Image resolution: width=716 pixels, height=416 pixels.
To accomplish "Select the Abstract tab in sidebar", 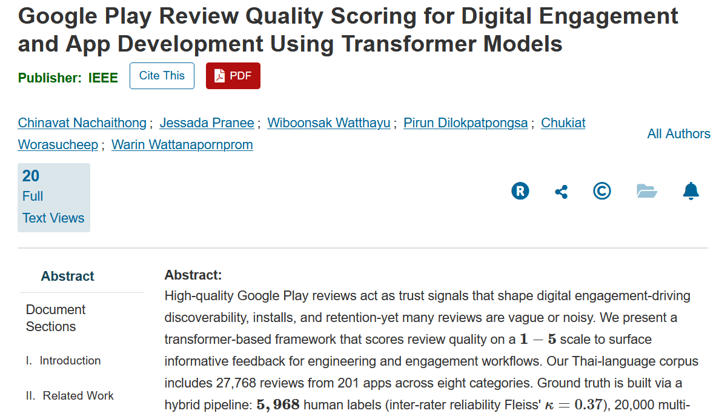I will tap(68, 276).
